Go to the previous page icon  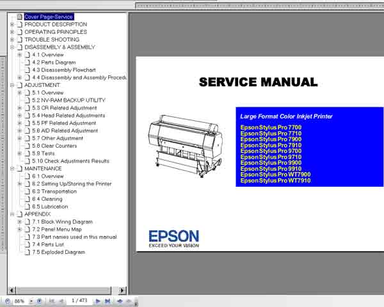click(x=61, y=301)
